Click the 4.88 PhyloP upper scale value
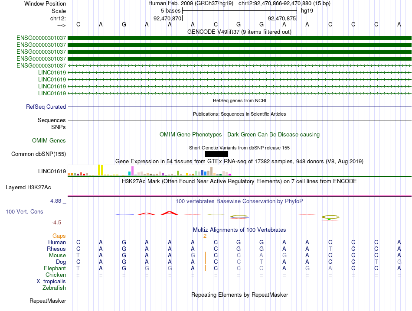This screenshot has width=412, height=311. click(56, 201)
